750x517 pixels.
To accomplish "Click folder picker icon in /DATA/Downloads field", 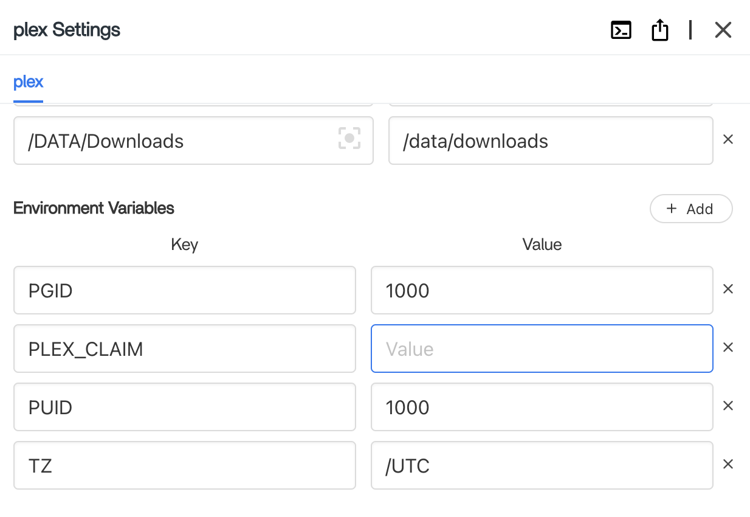I will 349,138.
